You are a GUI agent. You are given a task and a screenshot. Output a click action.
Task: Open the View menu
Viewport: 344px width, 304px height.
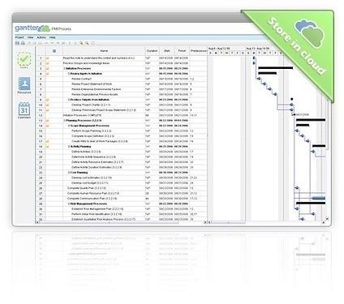pyautogui.click(x=30, y=37)
